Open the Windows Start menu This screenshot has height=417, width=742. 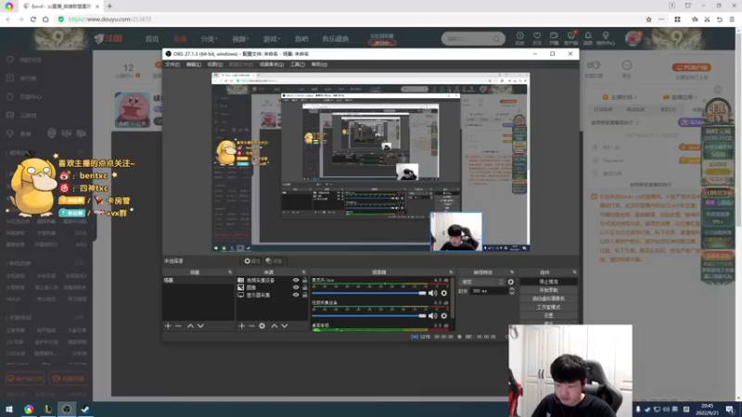(x=8, y=410)
